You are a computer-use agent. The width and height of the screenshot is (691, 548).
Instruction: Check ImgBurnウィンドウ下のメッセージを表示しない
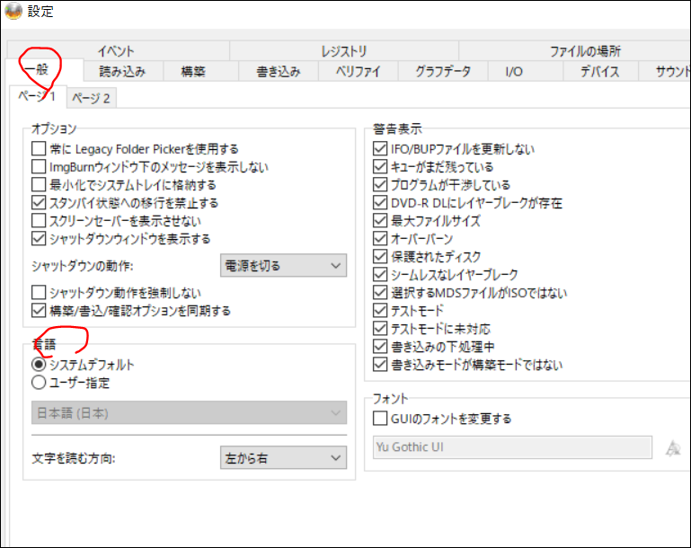[39, 167]
